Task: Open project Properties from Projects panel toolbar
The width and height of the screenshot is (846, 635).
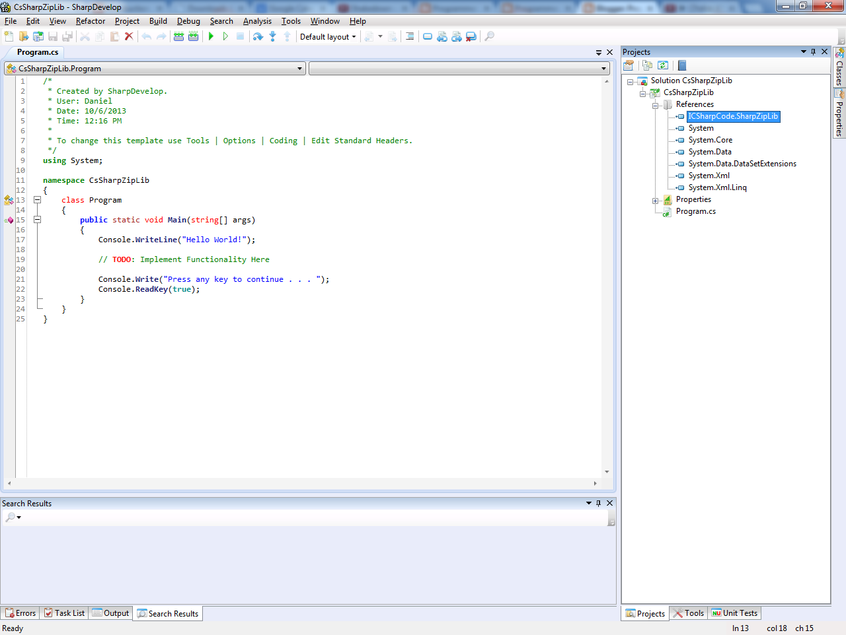Action: [628, 65]
